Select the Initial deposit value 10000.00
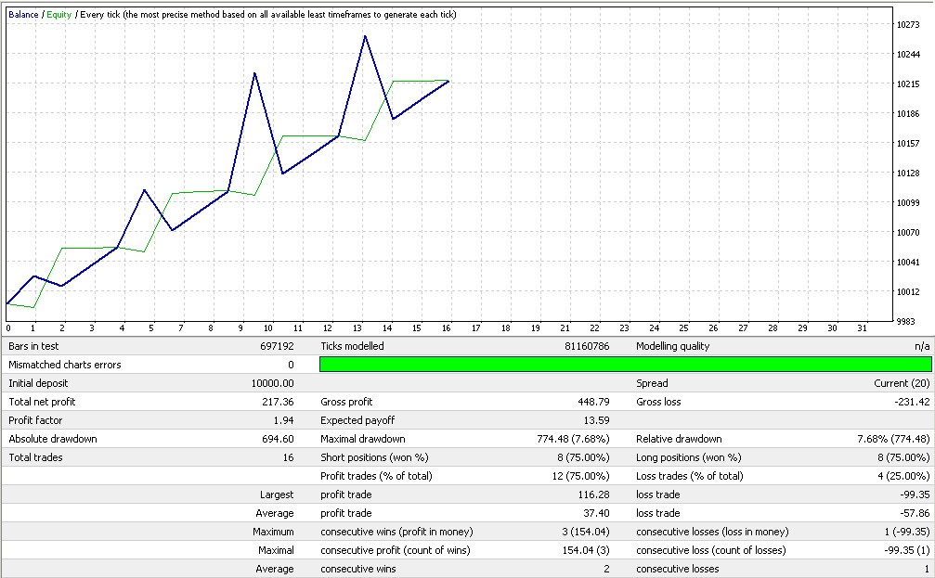935x578 pixels. pyautogui.click(x=271, y=383)
